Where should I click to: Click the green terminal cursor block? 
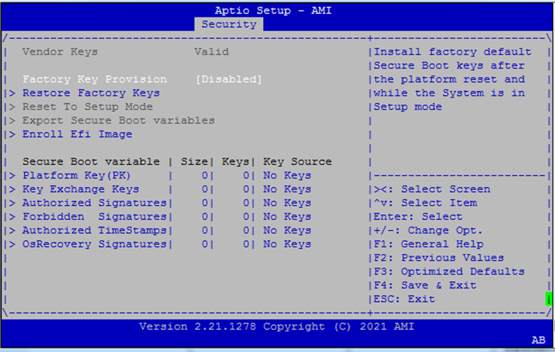pos(549,299)
